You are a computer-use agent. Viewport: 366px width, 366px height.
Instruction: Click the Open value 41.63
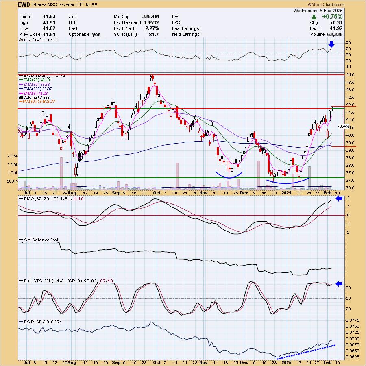click(49, 17)
